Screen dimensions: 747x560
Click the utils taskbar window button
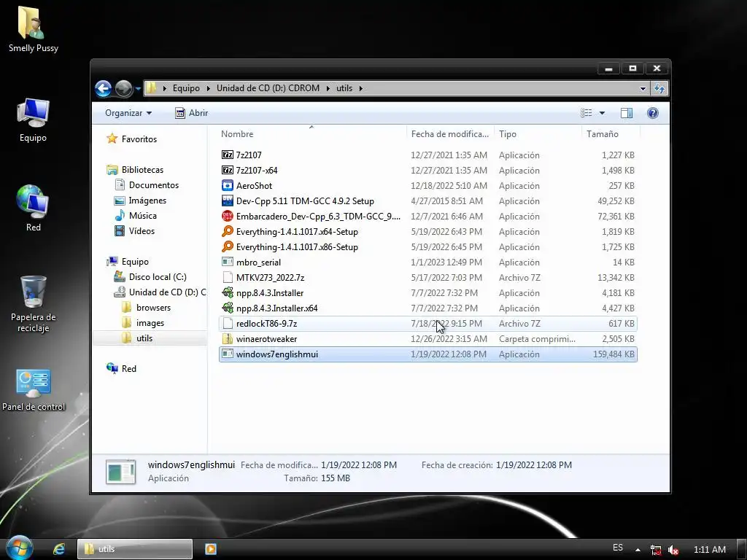pos(135,549)
